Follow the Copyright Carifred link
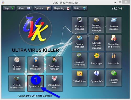 click(x=35, y=96)
